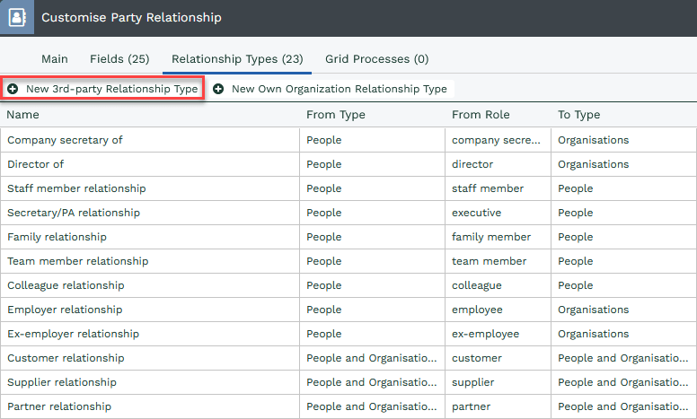Select the Partner relationship row
This screenshot has width=697, height=419.
point(348,406)
